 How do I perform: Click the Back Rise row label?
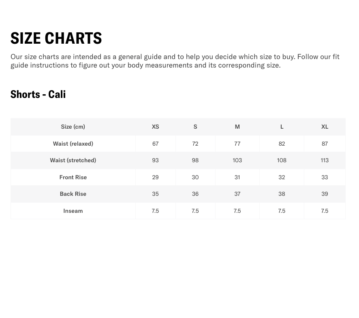click(73, 194)
